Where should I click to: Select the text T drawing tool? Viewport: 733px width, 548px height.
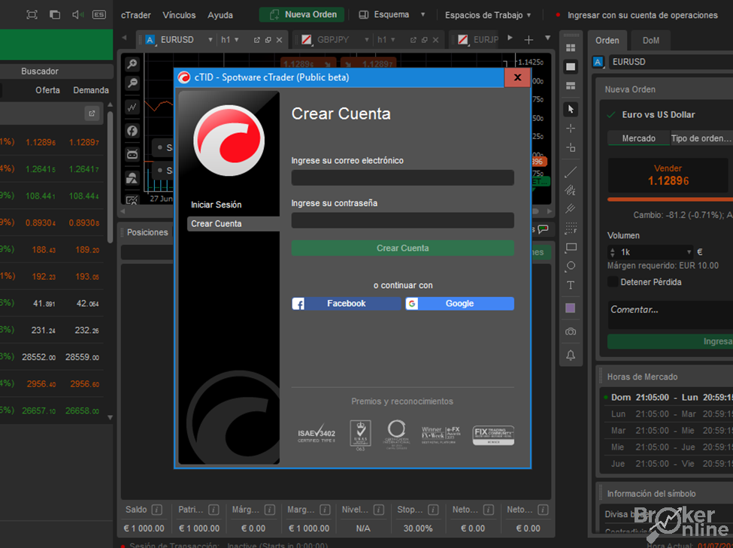[571, 285]
